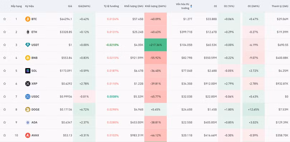Click the Dogecoin logo icon
Image resolution: width=290 pixels, height=142 pixels.
(28, 110)
